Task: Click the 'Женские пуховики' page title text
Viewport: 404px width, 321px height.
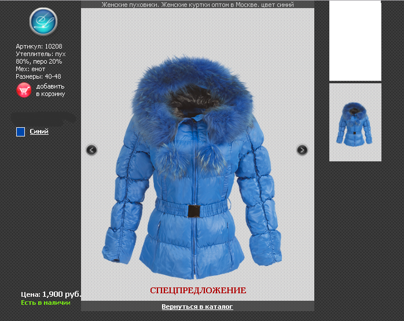Action: tap(130, 5)
